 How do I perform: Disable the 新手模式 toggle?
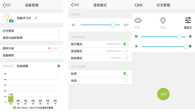(126, 44)
